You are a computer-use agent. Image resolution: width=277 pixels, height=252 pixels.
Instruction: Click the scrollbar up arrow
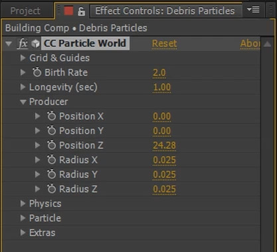[267, 44]
